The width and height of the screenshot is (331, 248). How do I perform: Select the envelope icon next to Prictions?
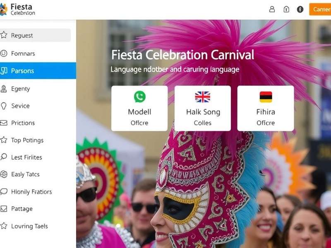pos(4,123)
